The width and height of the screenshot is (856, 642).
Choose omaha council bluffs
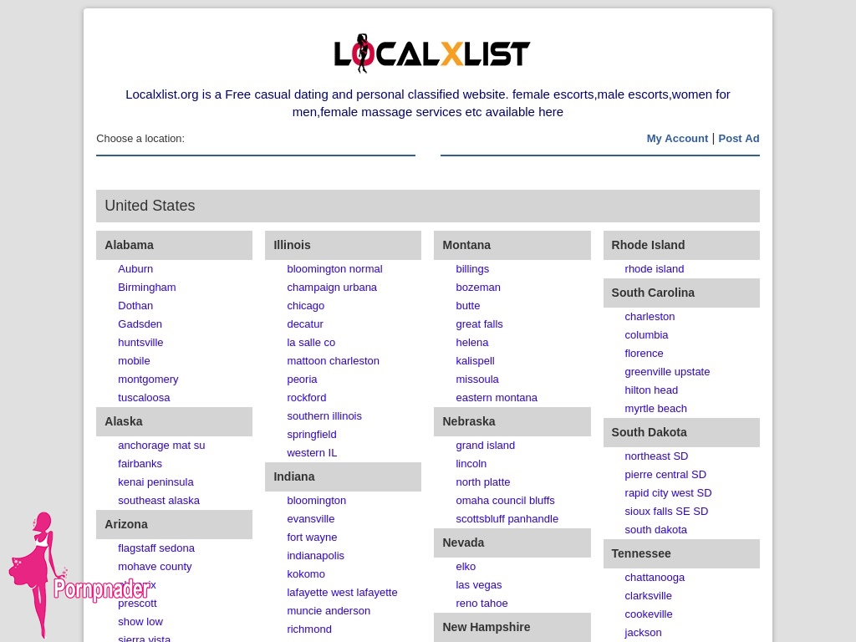(x=505, y=501)
